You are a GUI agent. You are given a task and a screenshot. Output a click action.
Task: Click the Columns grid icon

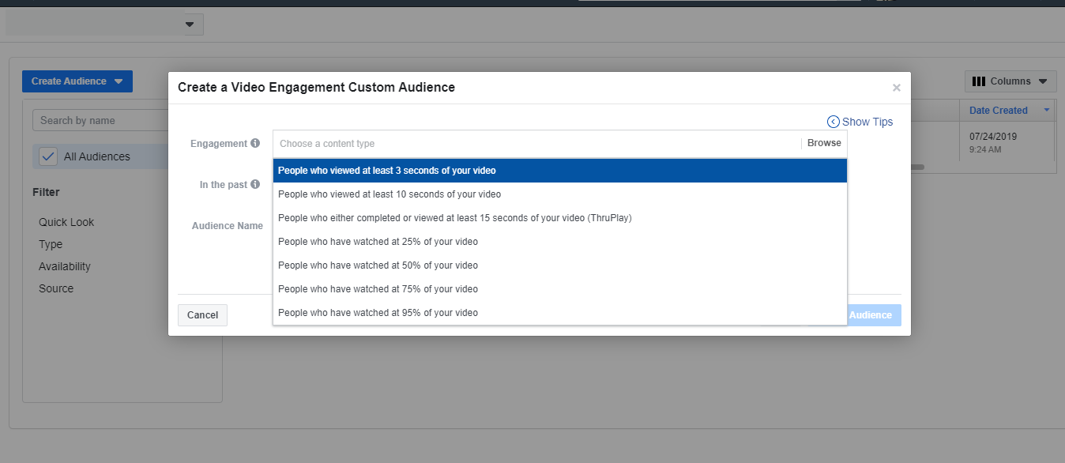pos(978,81)
